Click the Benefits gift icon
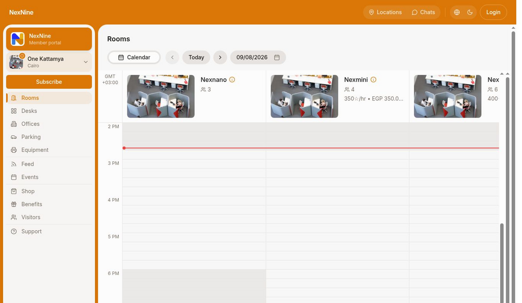This screenshot has width=522, height=303. [x=14, y=204]
